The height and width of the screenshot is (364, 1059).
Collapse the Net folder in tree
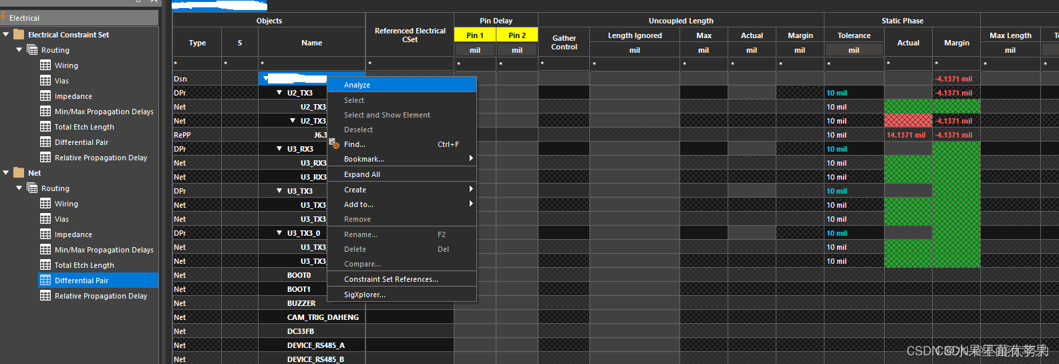pos(6,173)
